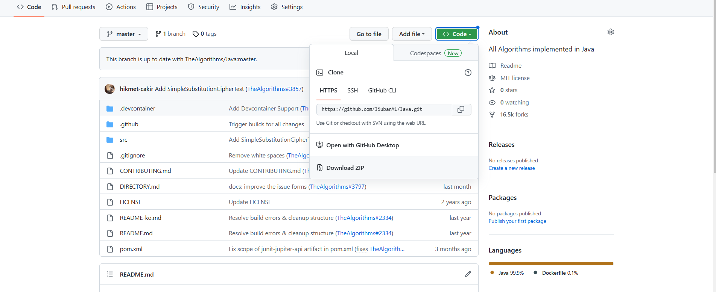Open the Code tab

29,7
